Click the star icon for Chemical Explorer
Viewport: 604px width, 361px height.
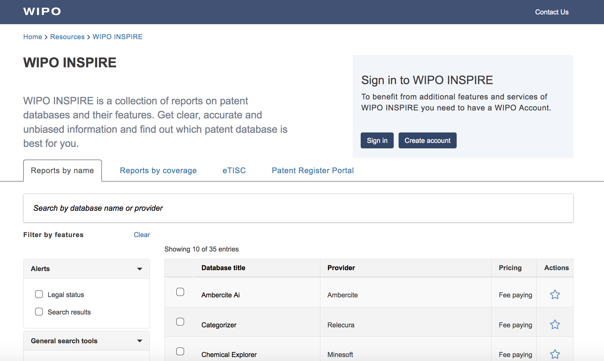[555, 354]
